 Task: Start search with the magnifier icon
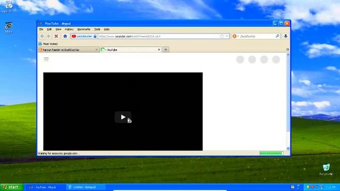pos(277,36)
